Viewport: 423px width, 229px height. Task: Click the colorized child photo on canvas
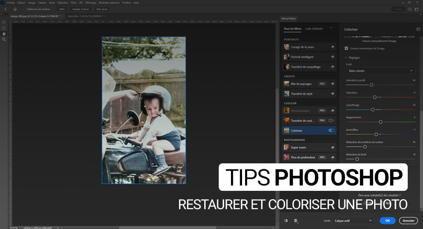tap(144, 110)
